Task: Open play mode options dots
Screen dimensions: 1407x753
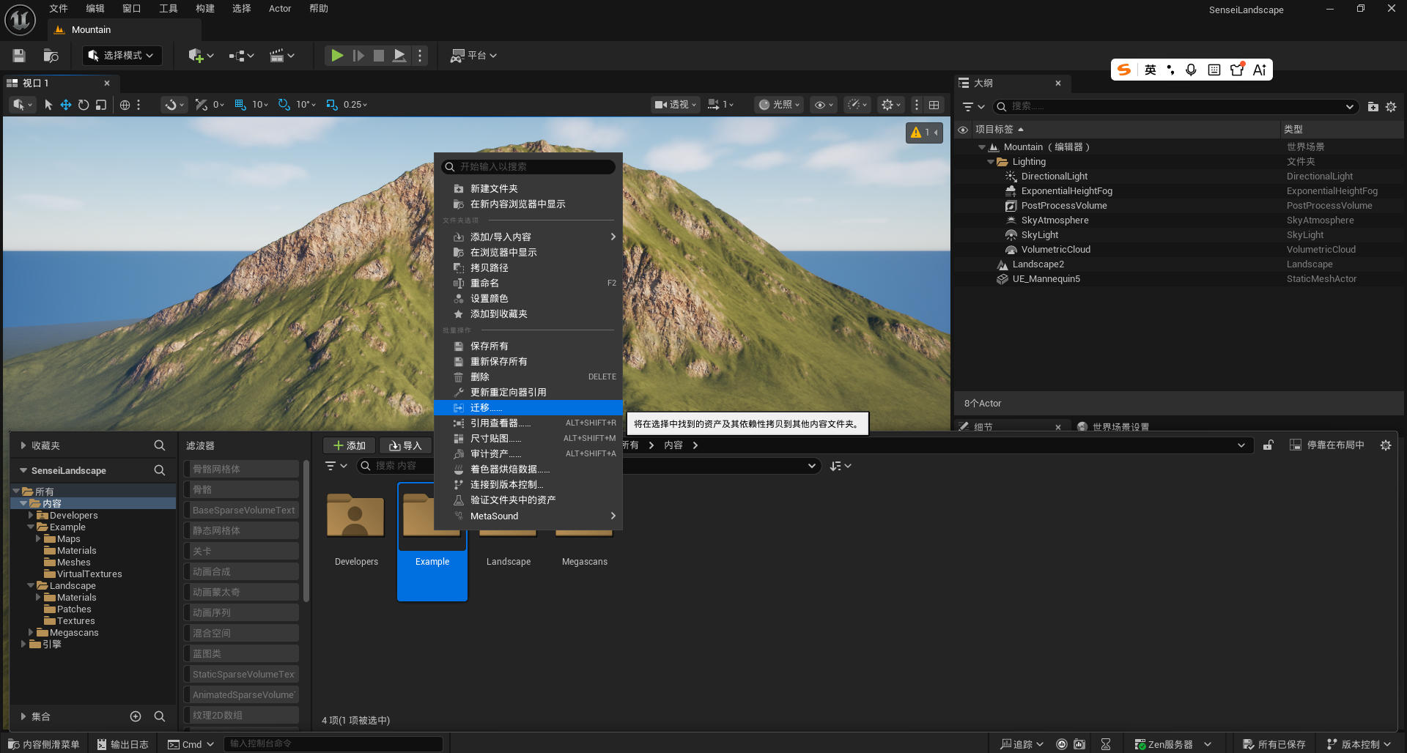Action: coord(420,56)
